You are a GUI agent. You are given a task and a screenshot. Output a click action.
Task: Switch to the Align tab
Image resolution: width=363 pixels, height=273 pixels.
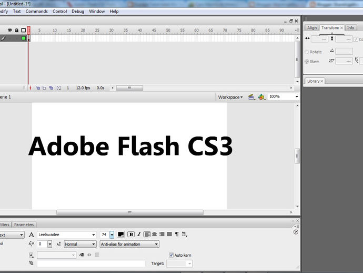point(312,28)
